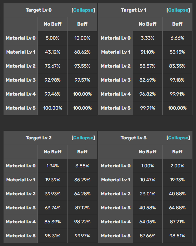Click the 82.69% cell

pos(148,80)
